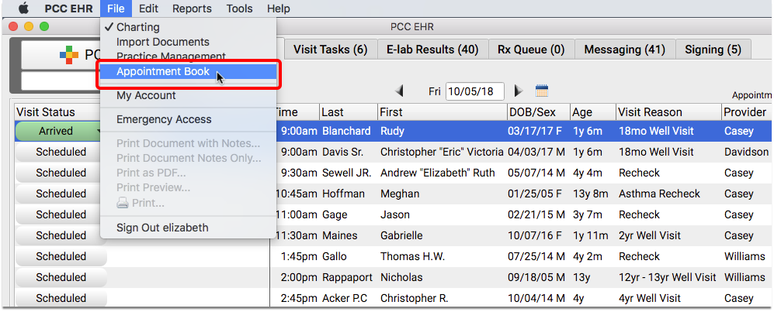Image resolution: width=774 pixels, height=312 pixels.
Task: Open the Arrived visit status dropdown
Action: click(59, 132)
